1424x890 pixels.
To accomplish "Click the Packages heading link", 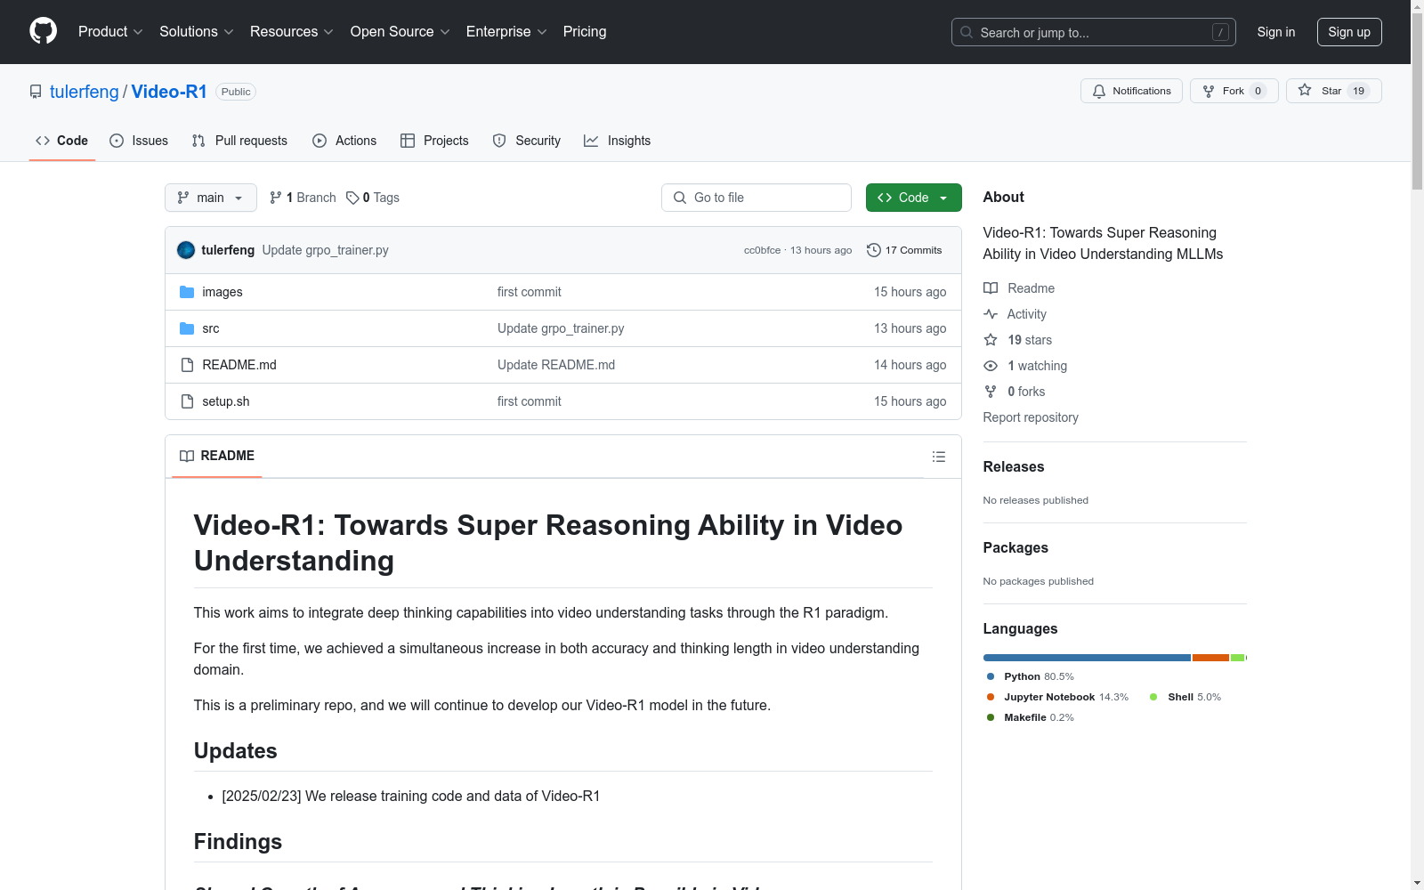I will click(1015, 547).
